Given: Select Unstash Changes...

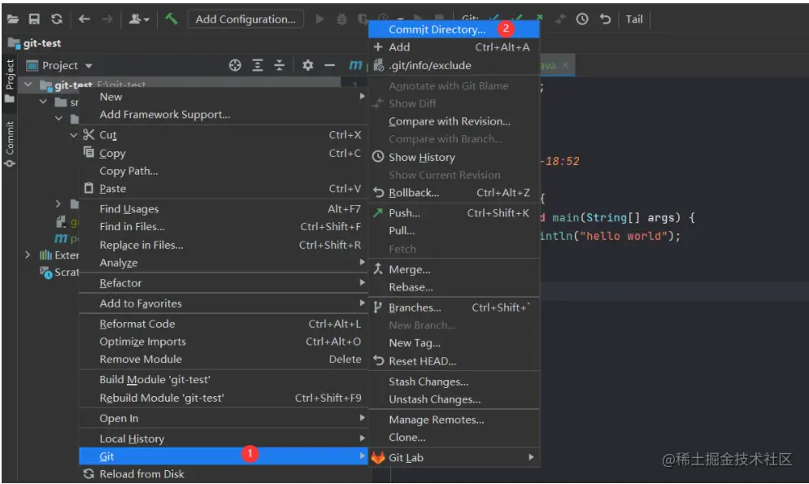Looking at the screenshot, I should coord(454,399).
